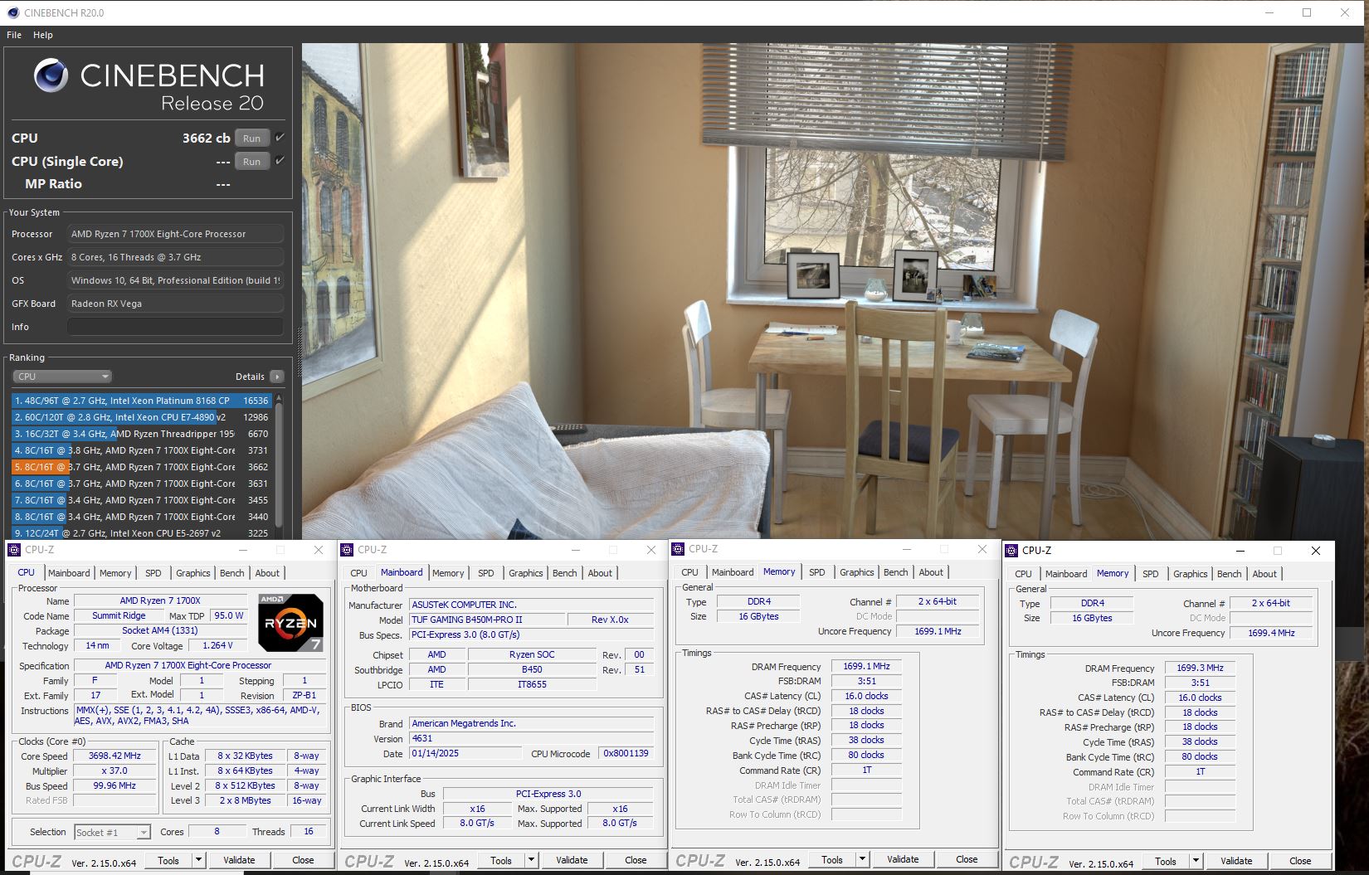Click the Core Voltage value 1.264 V
The image size is (1369, 875).
(218, 645)
